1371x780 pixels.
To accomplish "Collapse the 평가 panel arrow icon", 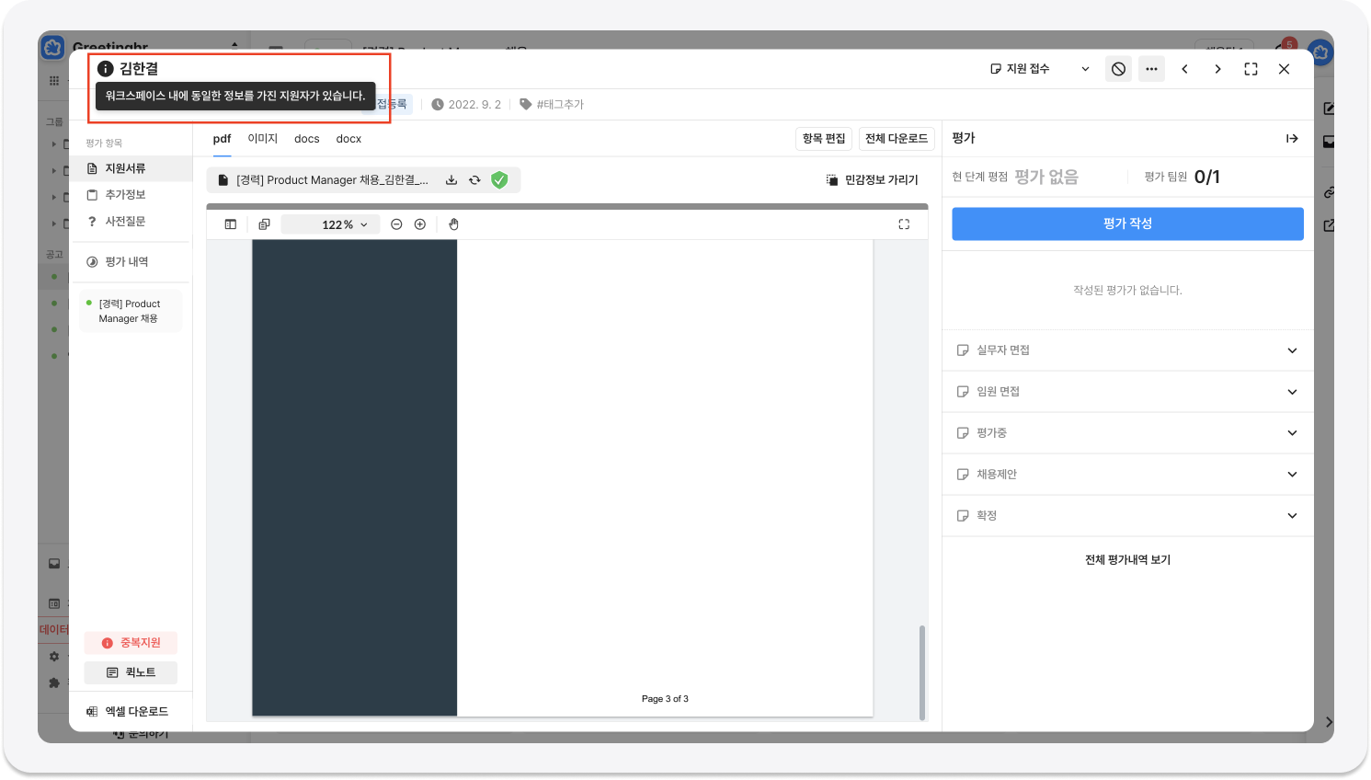I will (x=1292, y=139).
